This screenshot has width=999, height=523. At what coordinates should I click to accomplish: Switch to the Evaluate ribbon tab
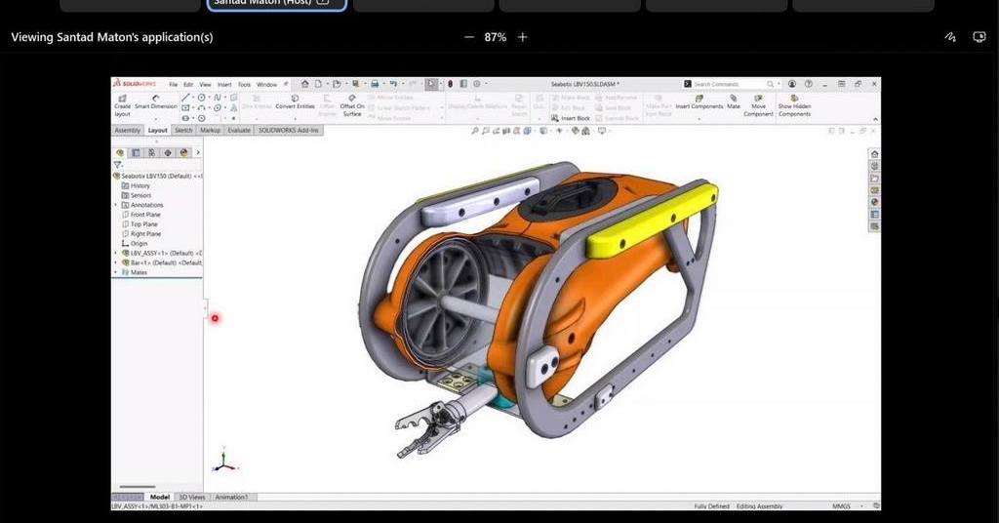[x=239, y=130]
